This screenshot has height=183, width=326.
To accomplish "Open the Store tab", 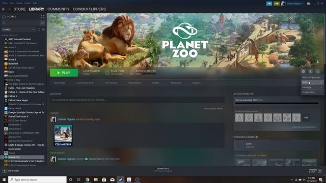I will pyautogui.click(x=19, y=9).
